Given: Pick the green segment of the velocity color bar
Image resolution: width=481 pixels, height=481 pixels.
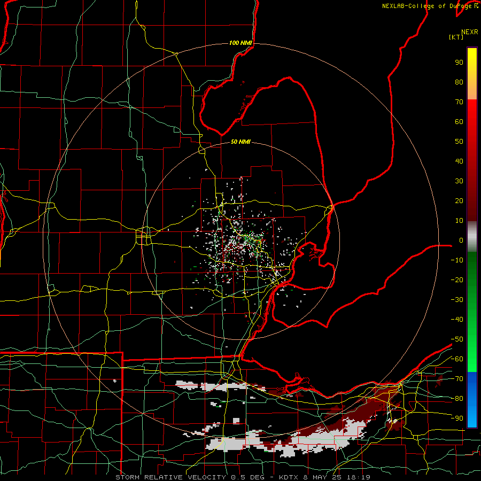Looking at the screenshot, I should click(472, 312).
